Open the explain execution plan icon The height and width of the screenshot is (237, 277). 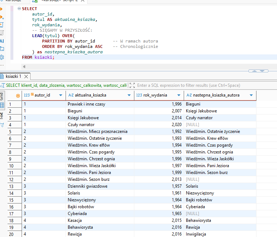pos(1,33)
